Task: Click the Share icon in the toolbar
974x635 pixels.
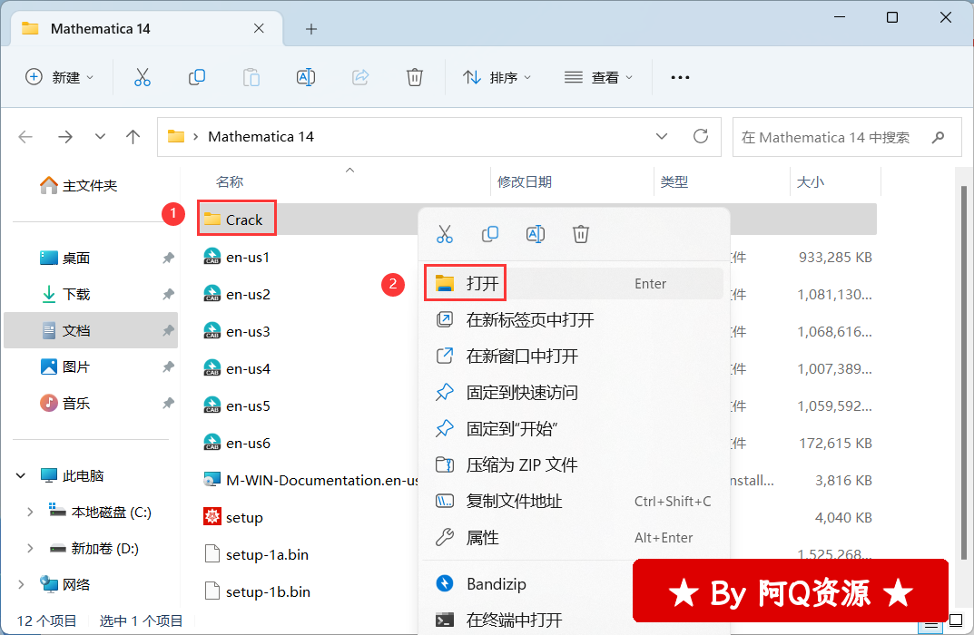Action: click(x=360, y=78)
